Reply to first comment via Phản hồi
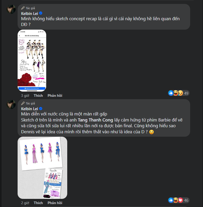The height and width of the screenshot is (207, 203). pyautogui.click(x=55, y=95)
